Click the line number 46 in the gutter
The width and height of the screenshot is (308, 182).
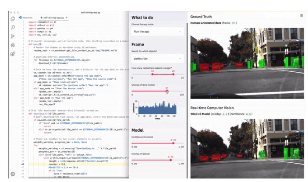tap(23, 164)
